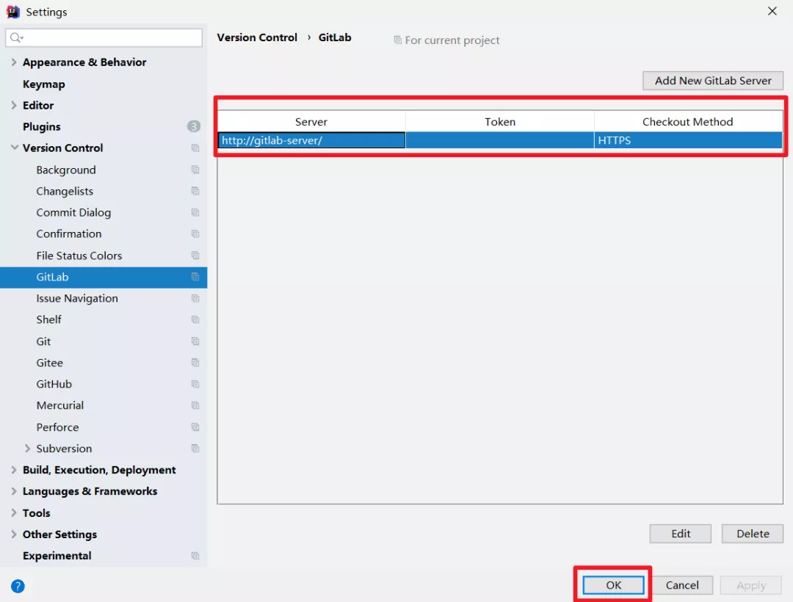Image resolution: width=793 pixels, height=602 pixels.
Task: Click the search magnifier icon
Action: (x=15, y=37)
